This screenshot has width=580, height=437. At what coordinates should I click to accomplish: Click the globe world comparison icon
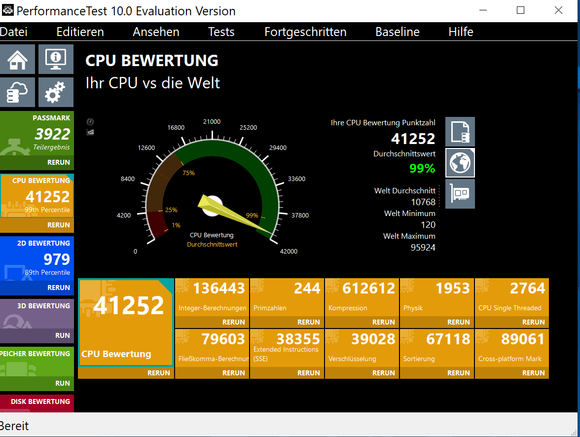tap(460, 163)
